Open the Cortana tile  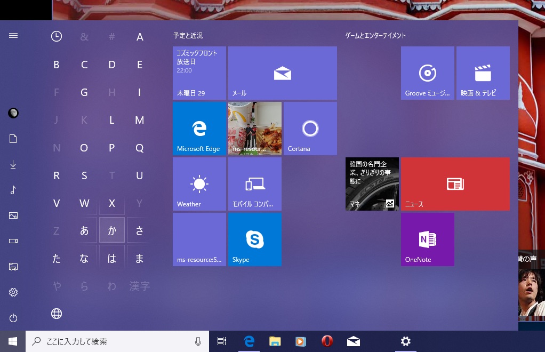(310, 128)
